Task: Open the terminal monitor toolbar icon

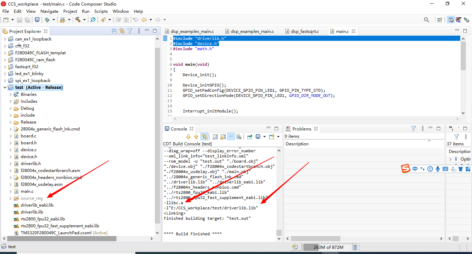Action: [x=37, y=20]
